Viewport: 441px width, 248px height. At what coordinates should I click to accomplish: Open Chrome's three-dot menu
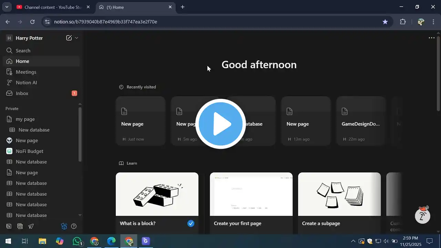coord(433,22)
